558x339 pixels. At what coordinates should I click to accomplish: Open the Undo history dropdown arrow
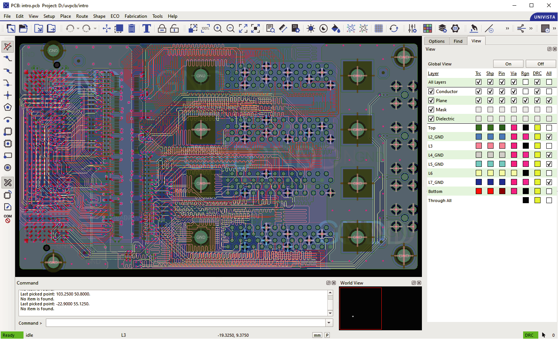tap(78, 29)
